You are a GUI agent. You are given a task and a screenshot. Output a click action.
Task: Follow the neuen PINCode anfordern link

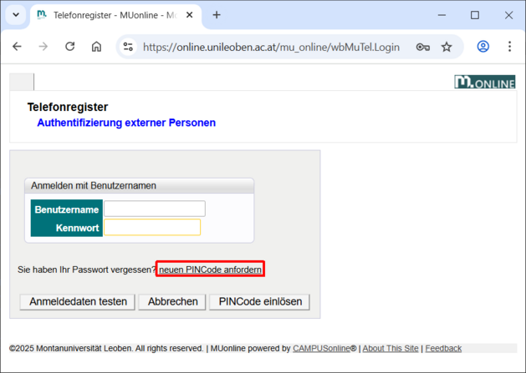pyautogui.click(x=211, y=270)
